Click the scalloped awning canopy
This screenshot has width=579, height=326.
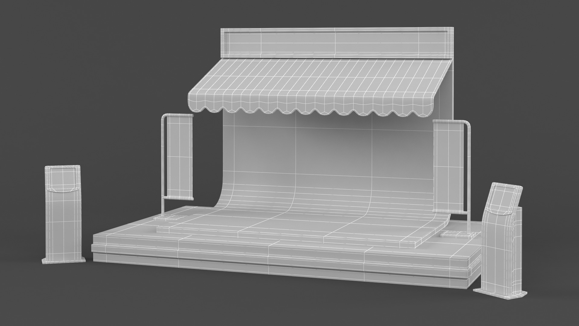(320, 88)
